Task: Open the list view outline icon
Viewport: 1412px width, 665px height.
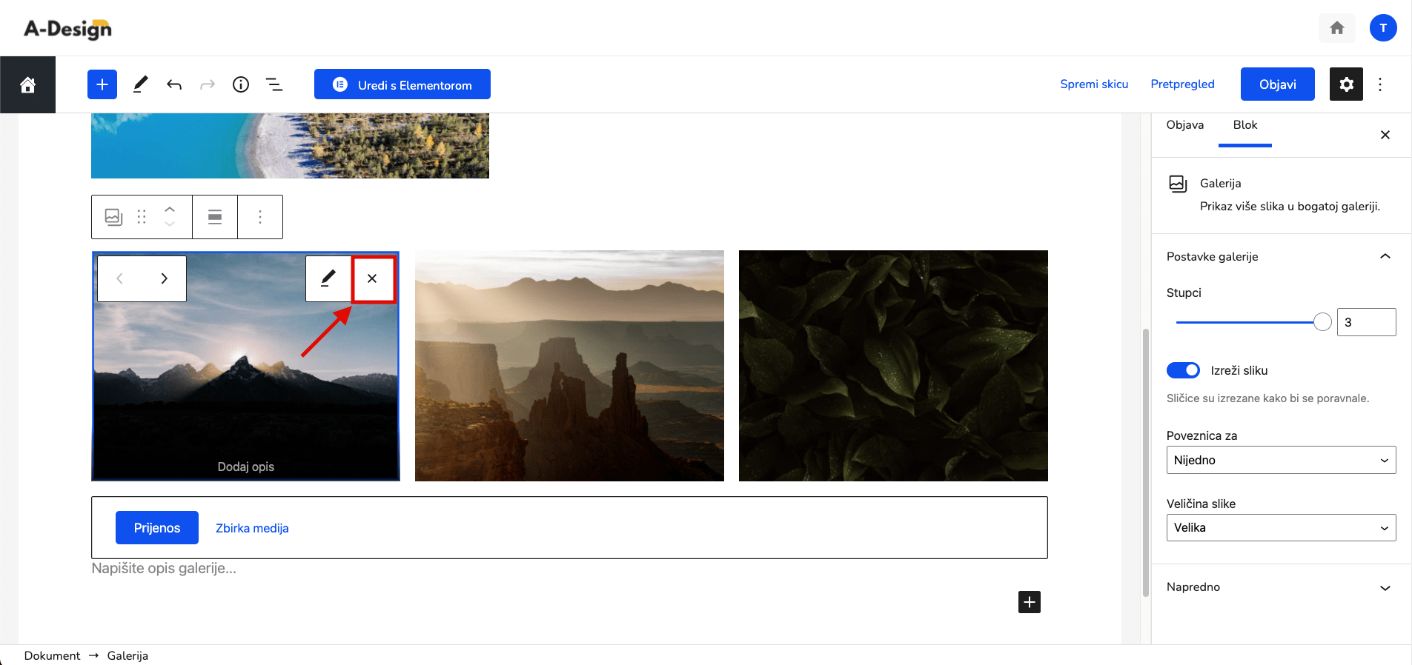Action: (274, 84)
